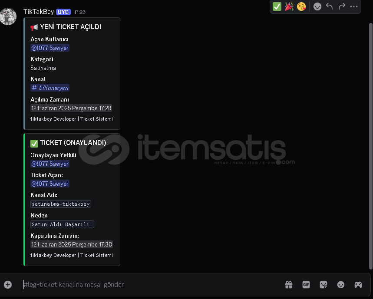React with the party popper emoji

click(289, 7)
